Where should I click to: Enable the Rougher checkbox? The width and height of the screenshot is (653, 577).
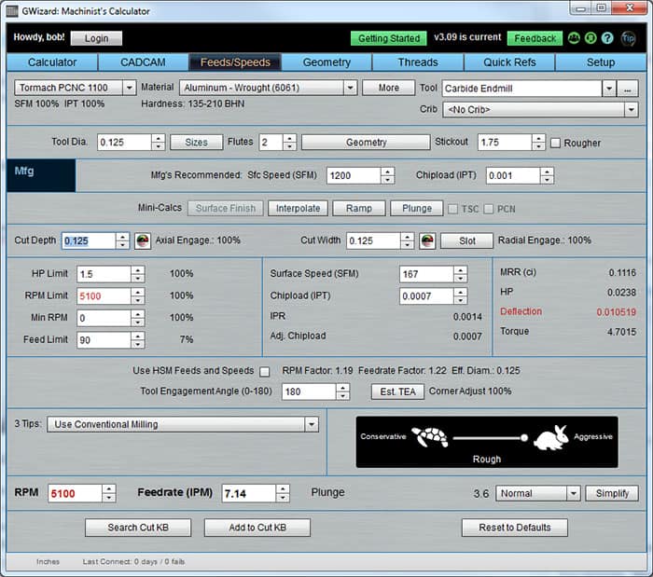(x=556, y=143)
